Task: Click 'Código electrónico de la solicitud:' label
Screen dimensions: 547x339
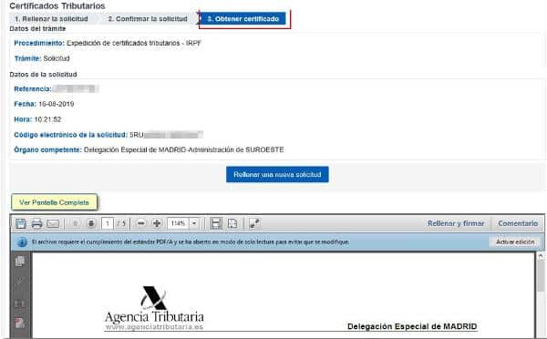Action: 71,135
